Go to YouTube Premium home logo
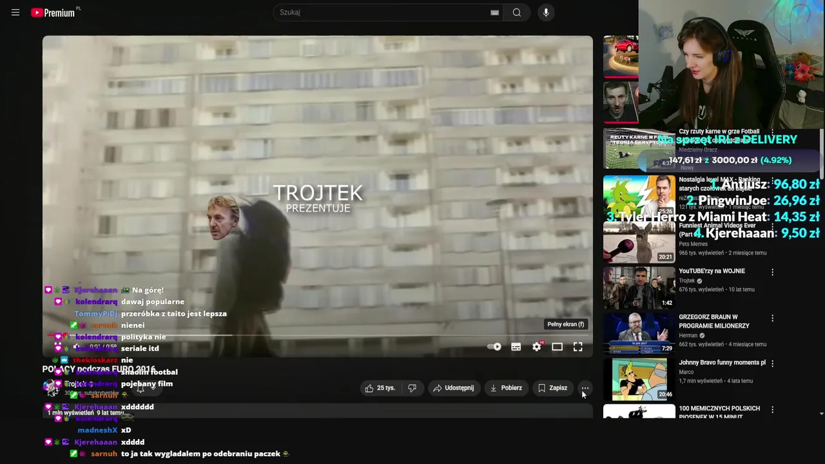825x464 pixels. point(53,12)
